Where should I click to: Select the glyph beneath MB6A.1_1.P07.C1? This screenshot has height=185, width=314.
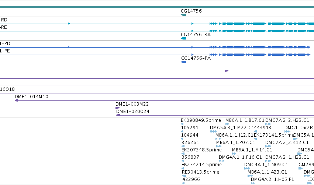point(219,146)
